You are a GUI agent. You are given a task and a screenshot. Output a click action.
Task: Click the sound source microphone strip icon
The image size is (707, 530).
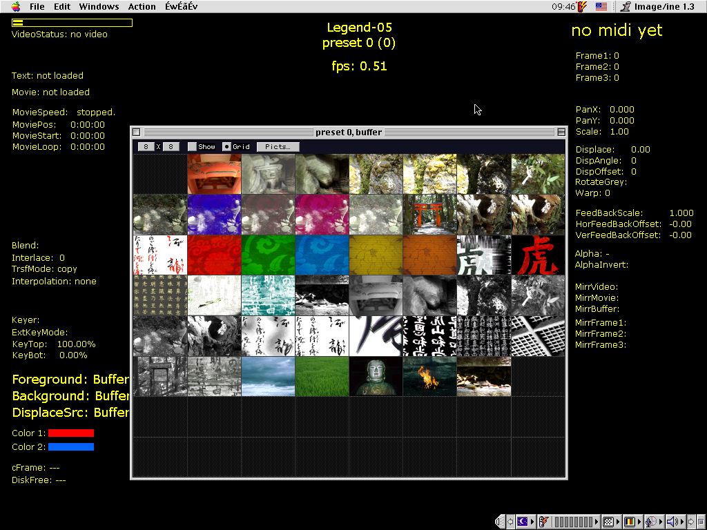point(650,522)
